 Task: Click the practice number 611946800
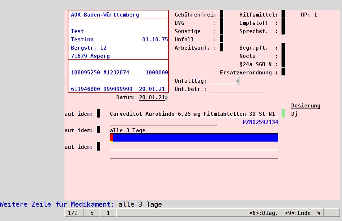(86, 89)
